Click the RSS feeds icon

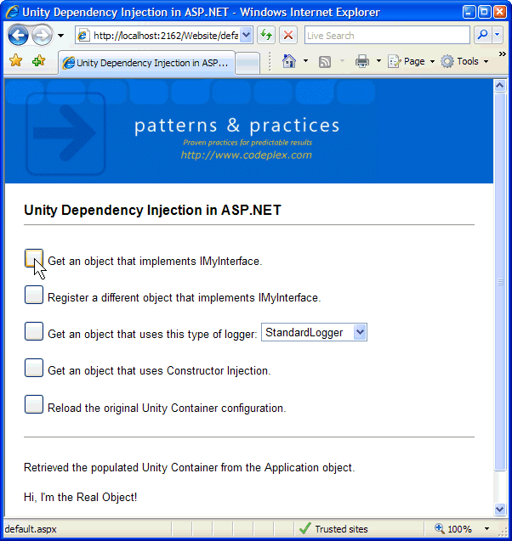click(325, 61)
